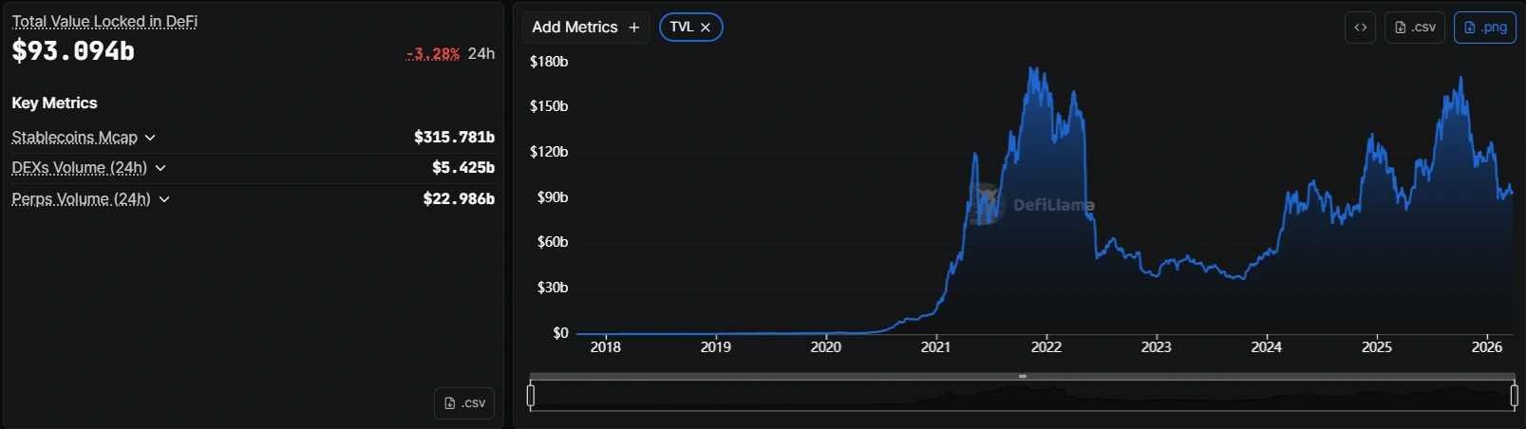
Task: Click the 24h period label
Action: point(481,54)
